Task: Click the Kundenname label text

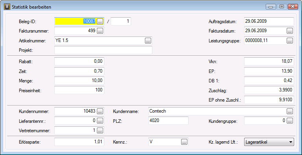Action: (x=126, y=111)
